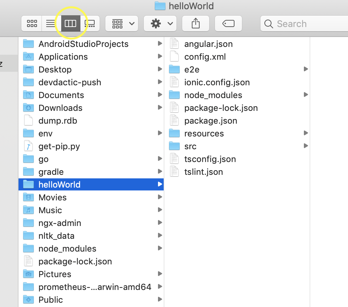
Task: Click the gradle folder icon
Action: click(28, 172)
